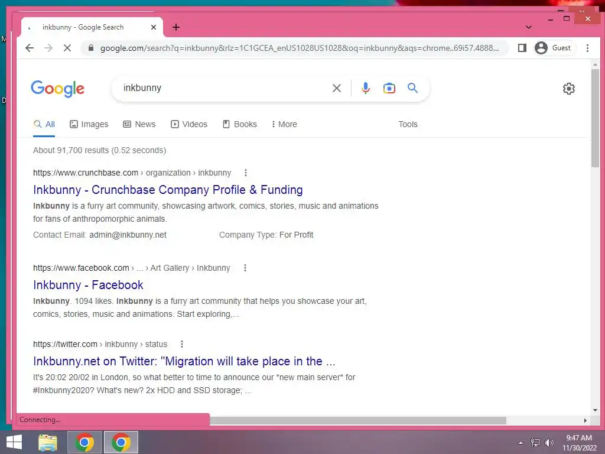Image resolution: width=605 pixels, height=454 pixels.
Task: Open options dots beside facebook.com result
Action: click(x=245, y=268)
